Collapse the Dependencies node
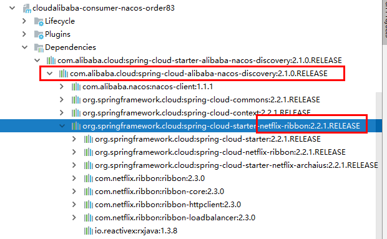387x239 pixels. click(x=25, y=47)
